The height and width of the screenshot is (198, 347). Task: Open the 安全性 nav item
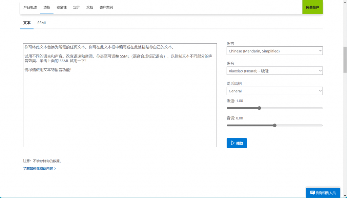[x=62, y=7]
